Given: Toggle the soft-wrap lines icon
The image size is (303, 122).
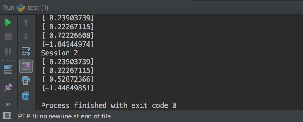Looking at the screenshot, I should (26, 51).
